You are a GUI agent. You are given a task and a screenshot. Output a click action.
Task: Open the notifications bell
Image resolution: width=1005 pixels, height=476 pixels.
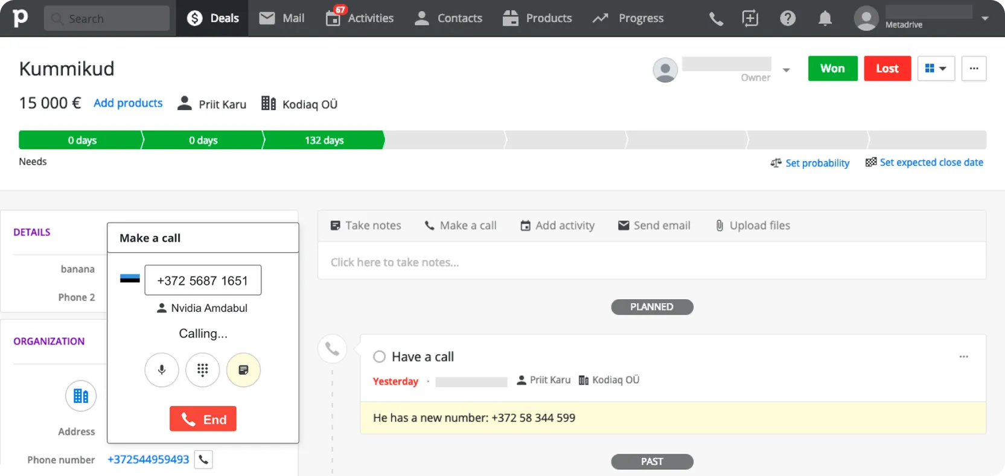tap(825, 19)
